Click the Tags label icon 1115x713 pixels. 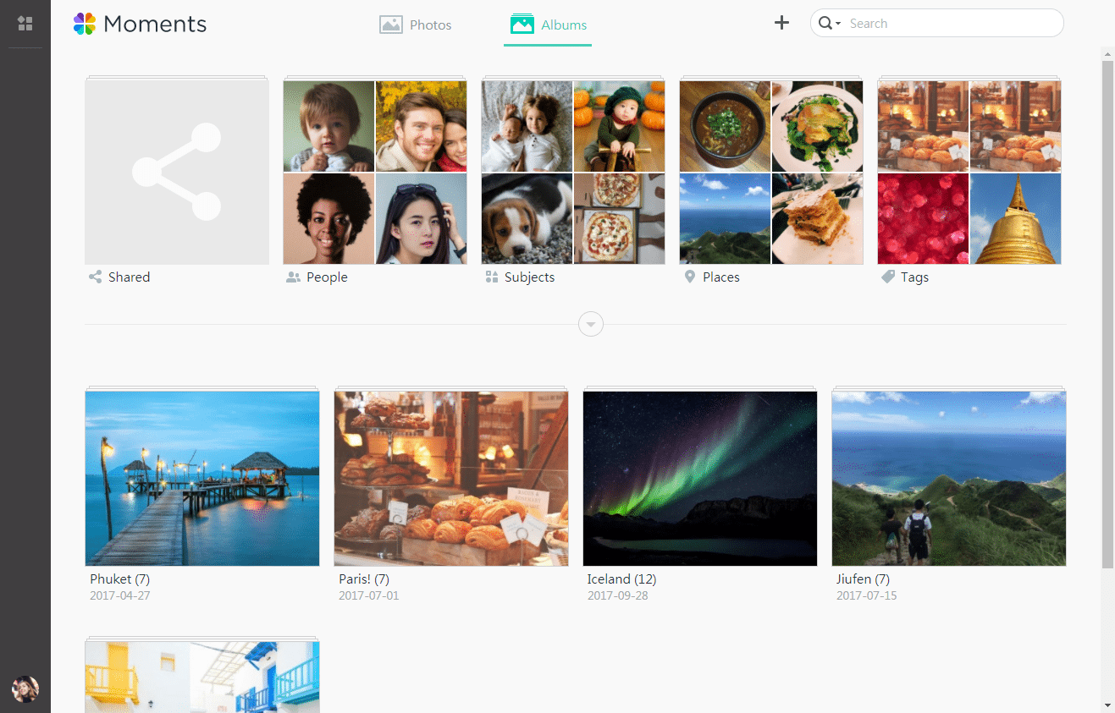(x=888, y=277)
